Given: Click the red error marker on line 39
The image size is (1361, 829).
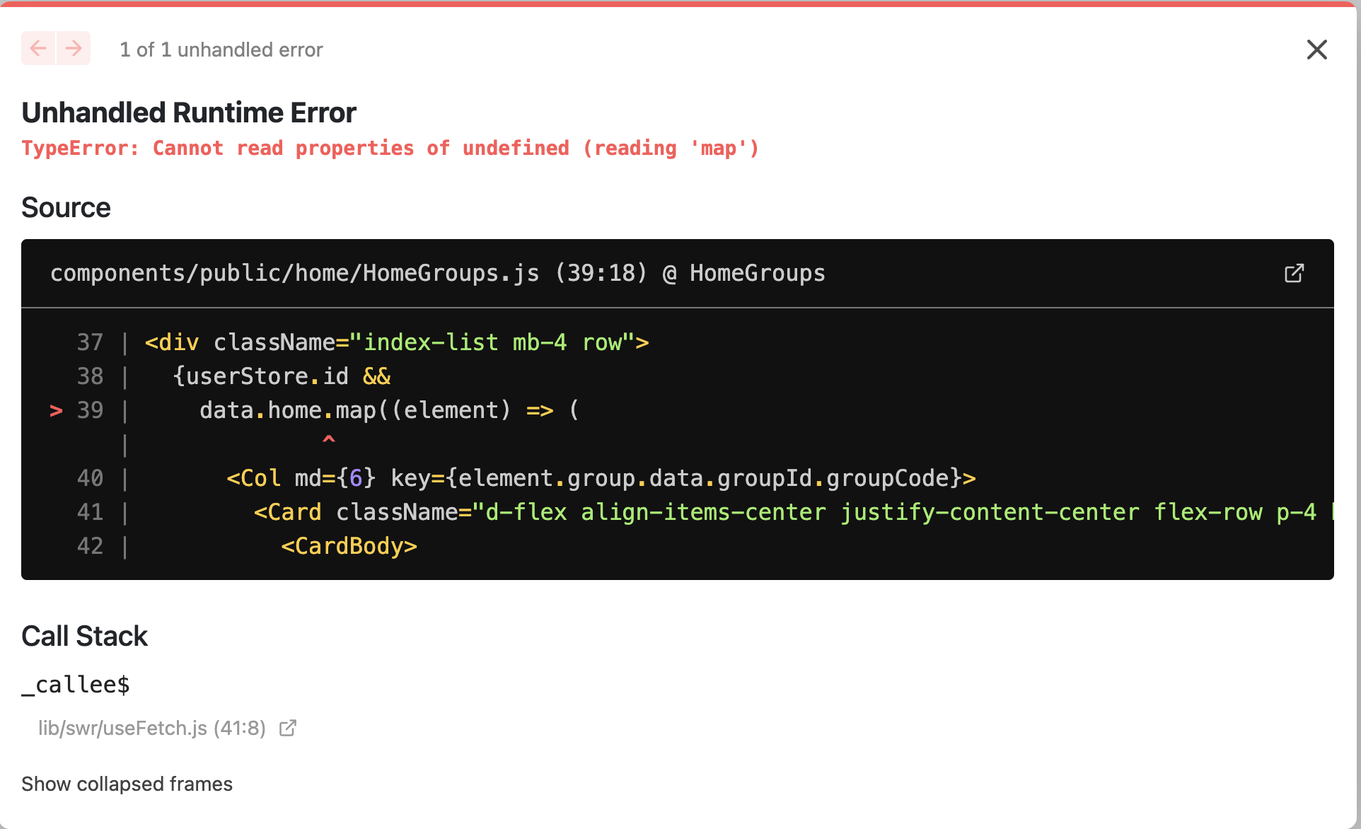Looking at the screenshot, I should coord(56,410).
